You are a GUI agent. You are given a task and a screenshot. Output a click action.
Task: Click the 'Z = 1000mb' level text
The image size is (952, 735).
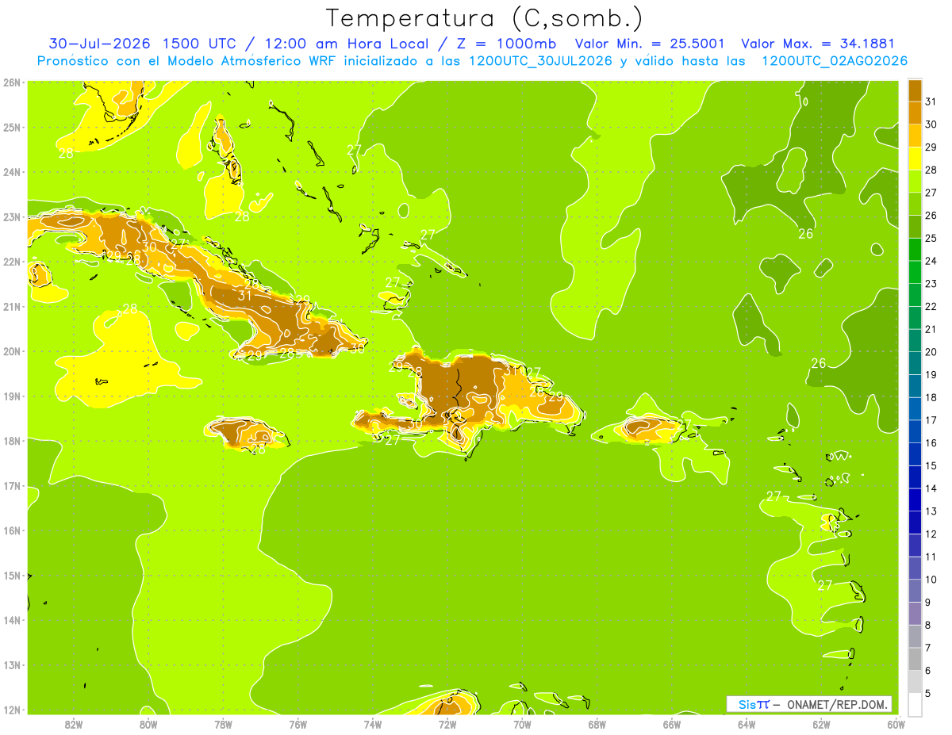(x=505, y=44)
